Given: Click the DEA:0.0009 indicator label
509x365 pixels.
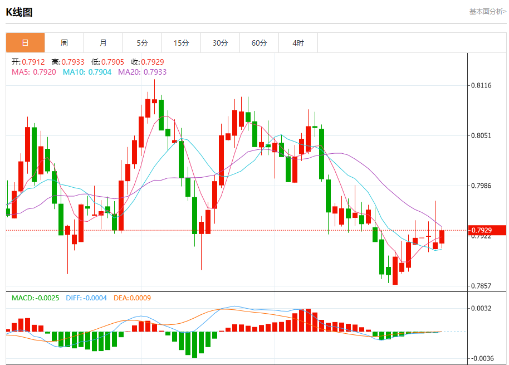Looking at the screenshot, I should [132, 298].
